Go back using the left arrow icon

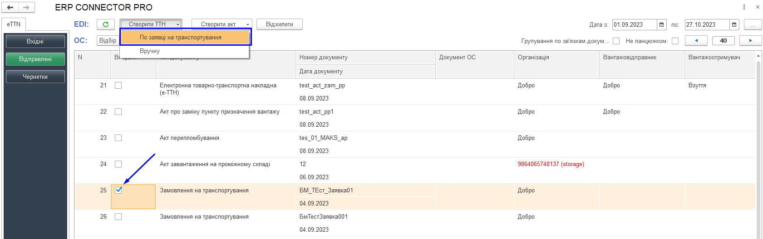click(10, 7)
